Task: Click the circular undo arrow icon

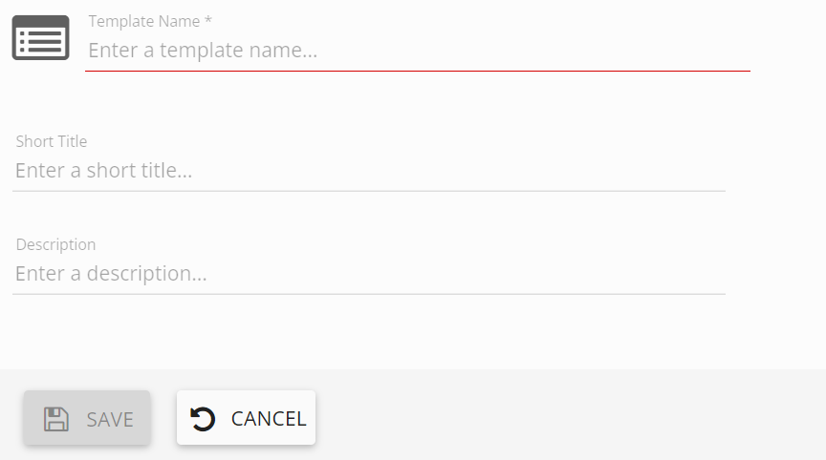Action: pyautogui.click(x=203, y=419)
